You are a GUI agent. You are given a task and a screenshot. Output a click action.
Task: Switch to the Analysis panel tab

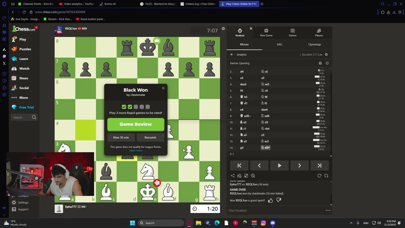(240, 32)
